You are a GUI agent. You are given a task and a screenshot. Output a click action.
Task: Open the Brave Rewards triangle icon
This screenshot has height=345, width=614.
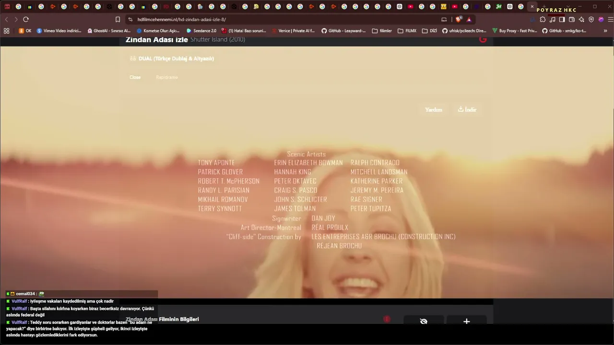coord(469,19)
